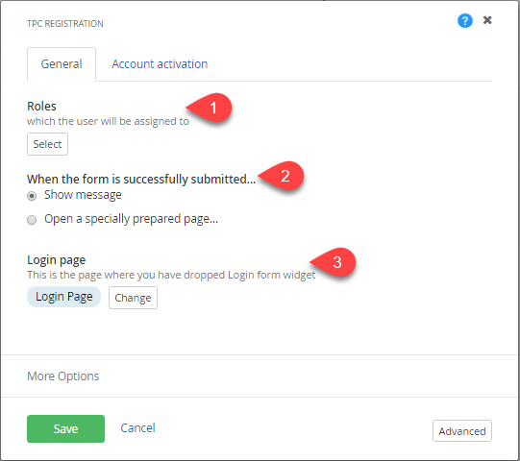
Task: Open the blue help question mark icon
Action: pyautogui.click(x=465, y=20)
